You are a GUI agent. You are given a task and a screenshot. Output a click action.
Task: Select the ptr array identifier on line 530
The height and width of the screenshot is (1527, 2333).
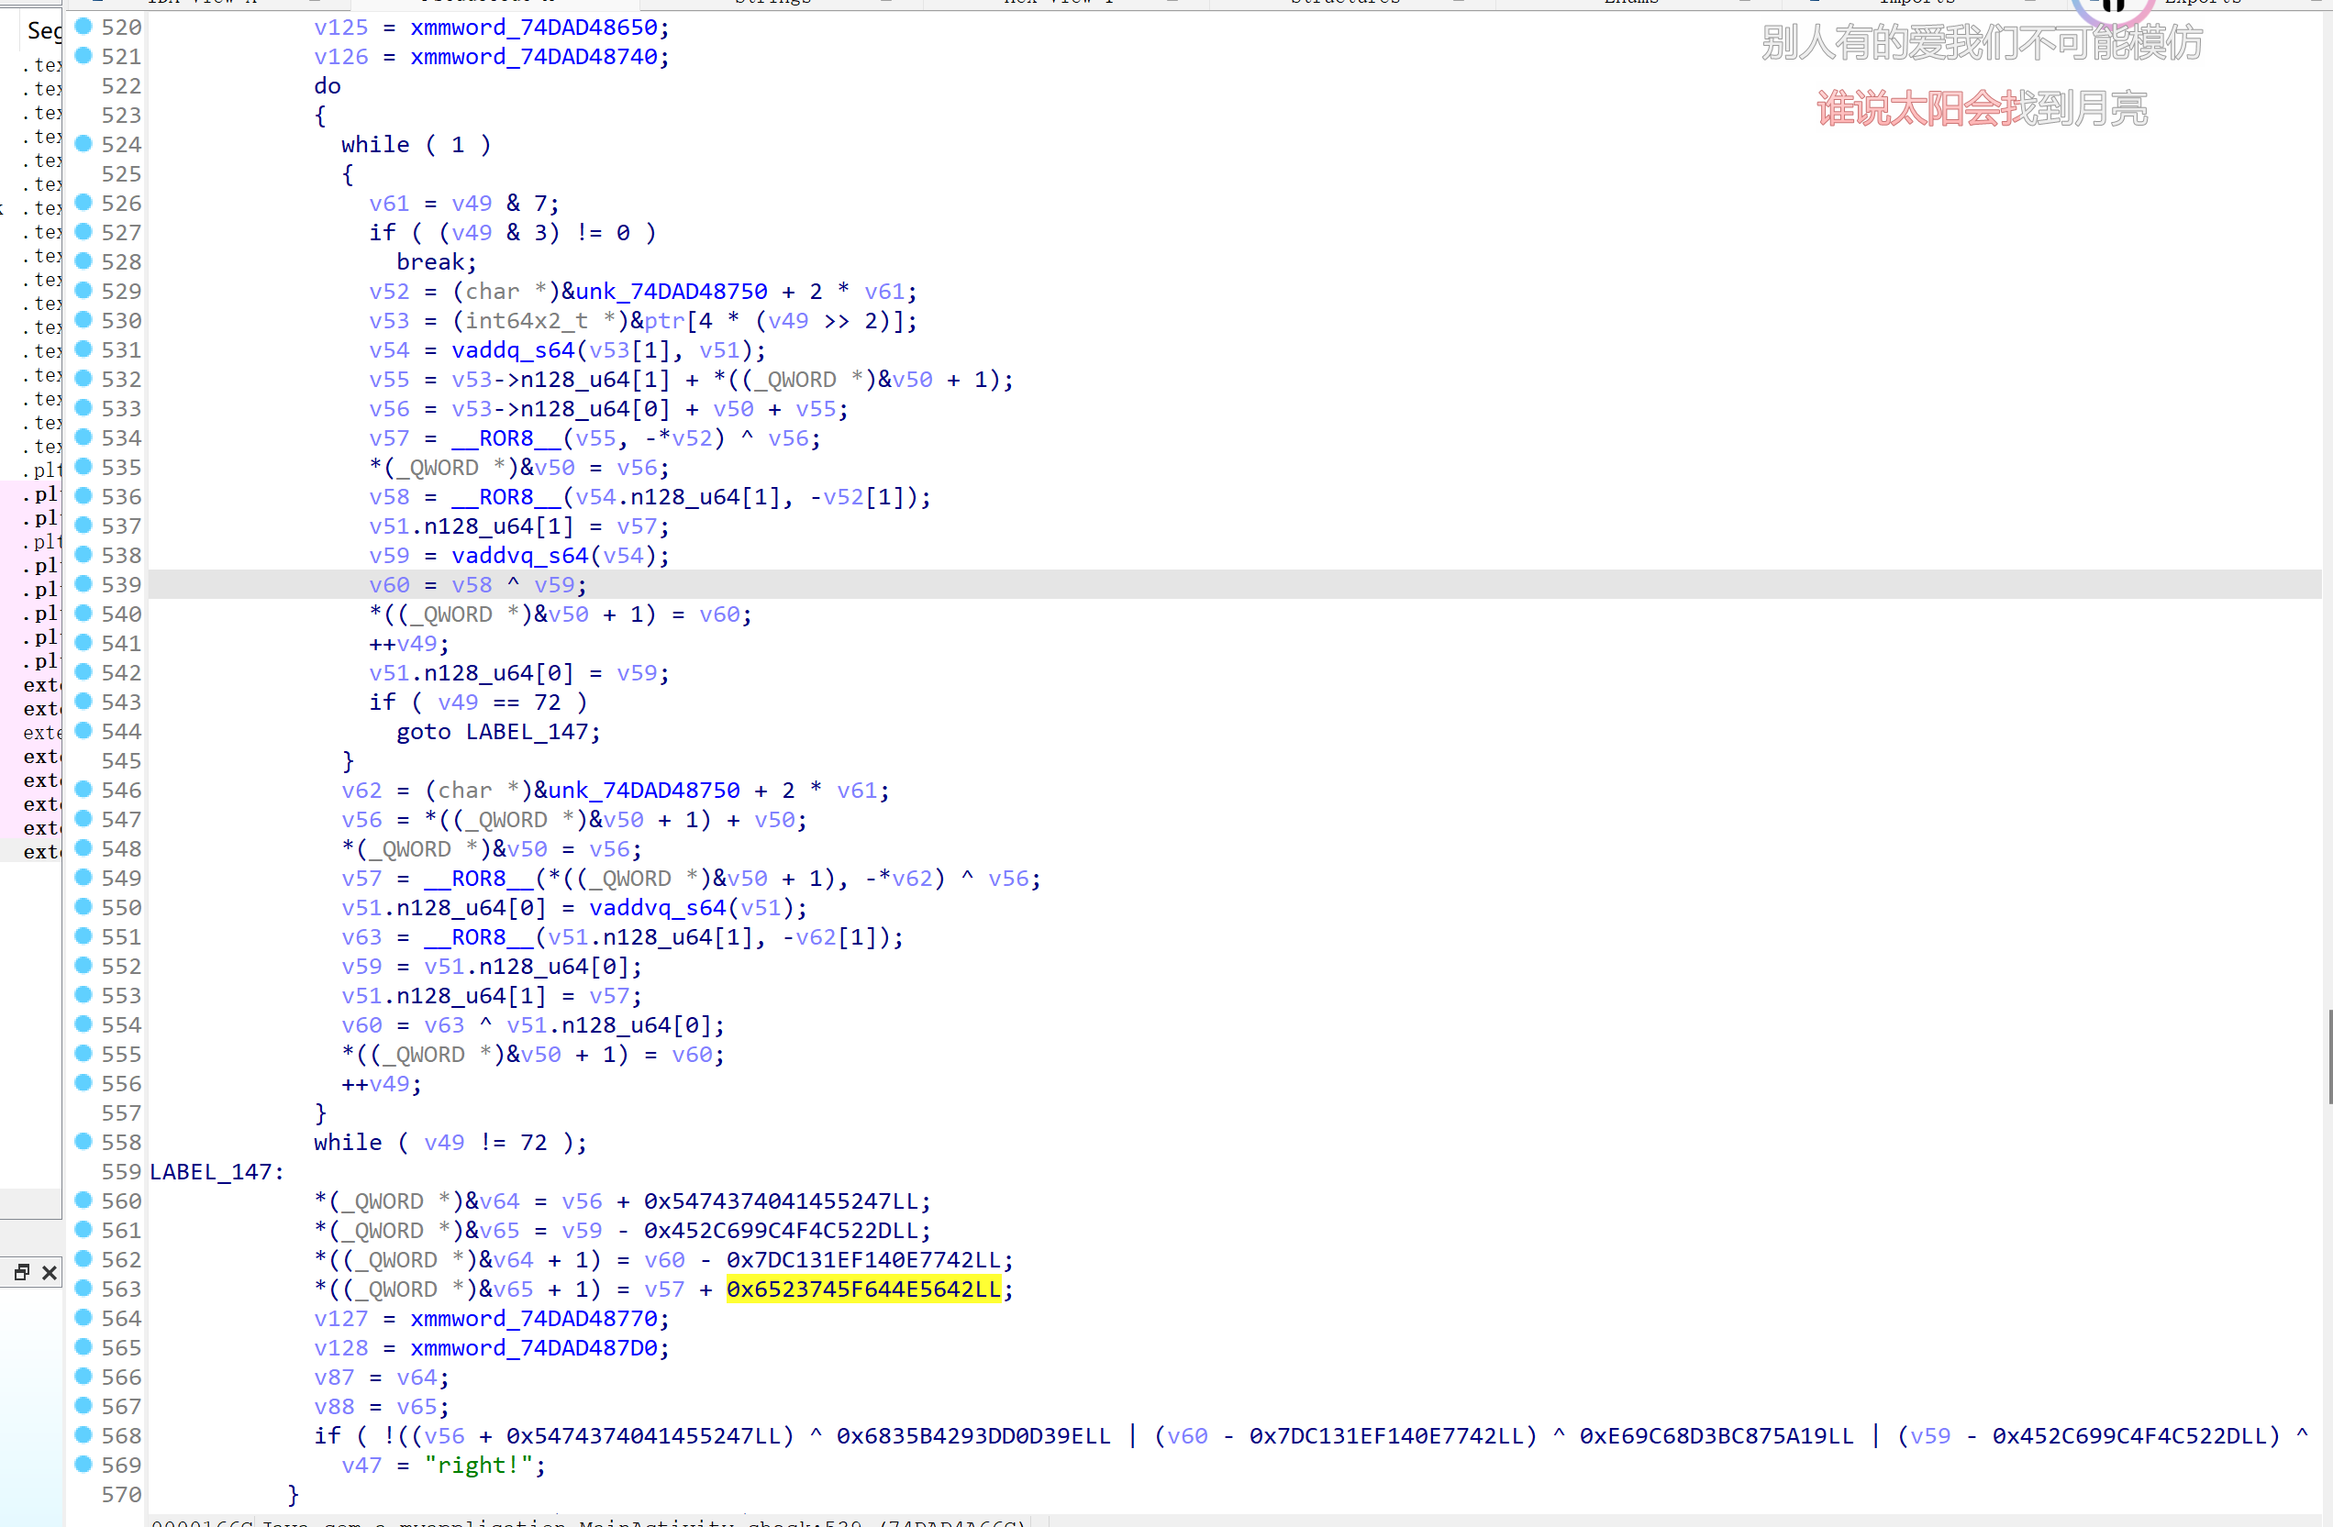664,320
